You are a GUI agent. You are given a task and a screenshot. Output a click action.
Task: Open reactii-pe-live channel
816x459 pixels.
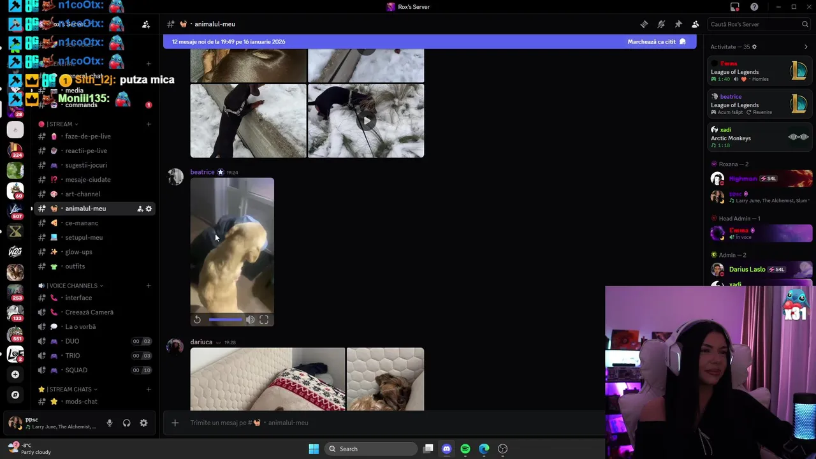click(94, 151)
